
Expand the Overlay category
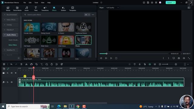[x=11, y=25]
